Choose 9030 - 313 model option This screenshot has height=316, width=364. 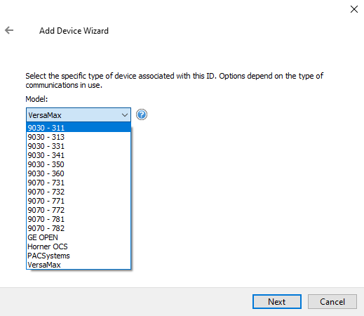click(x=79, y=137)
